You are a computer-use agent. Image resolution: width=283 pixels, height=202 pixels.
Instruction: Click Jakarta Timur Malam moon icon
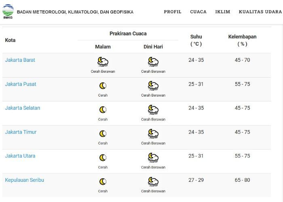[x=103, y=134]
